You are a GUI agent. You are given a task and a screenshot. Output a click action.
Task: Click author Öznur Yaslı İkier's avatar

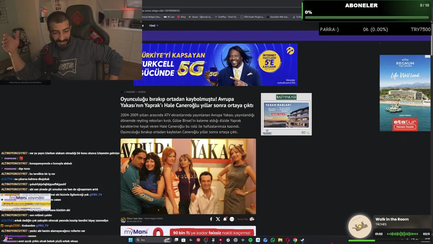click(123, 220)
